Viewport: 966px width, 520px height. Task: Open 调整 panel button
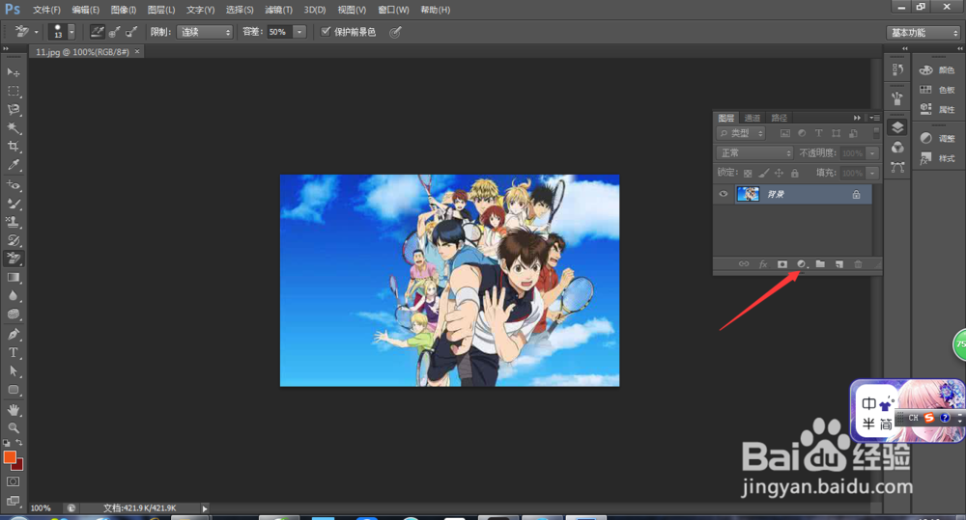coord(937,139)
